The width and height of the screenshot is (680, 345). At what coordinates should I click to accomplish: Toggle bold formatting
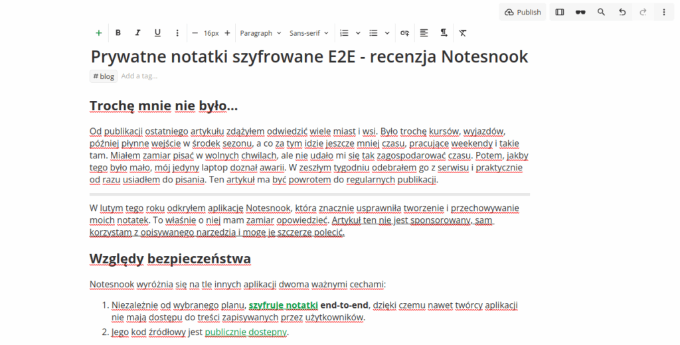[x=118, y=33]
